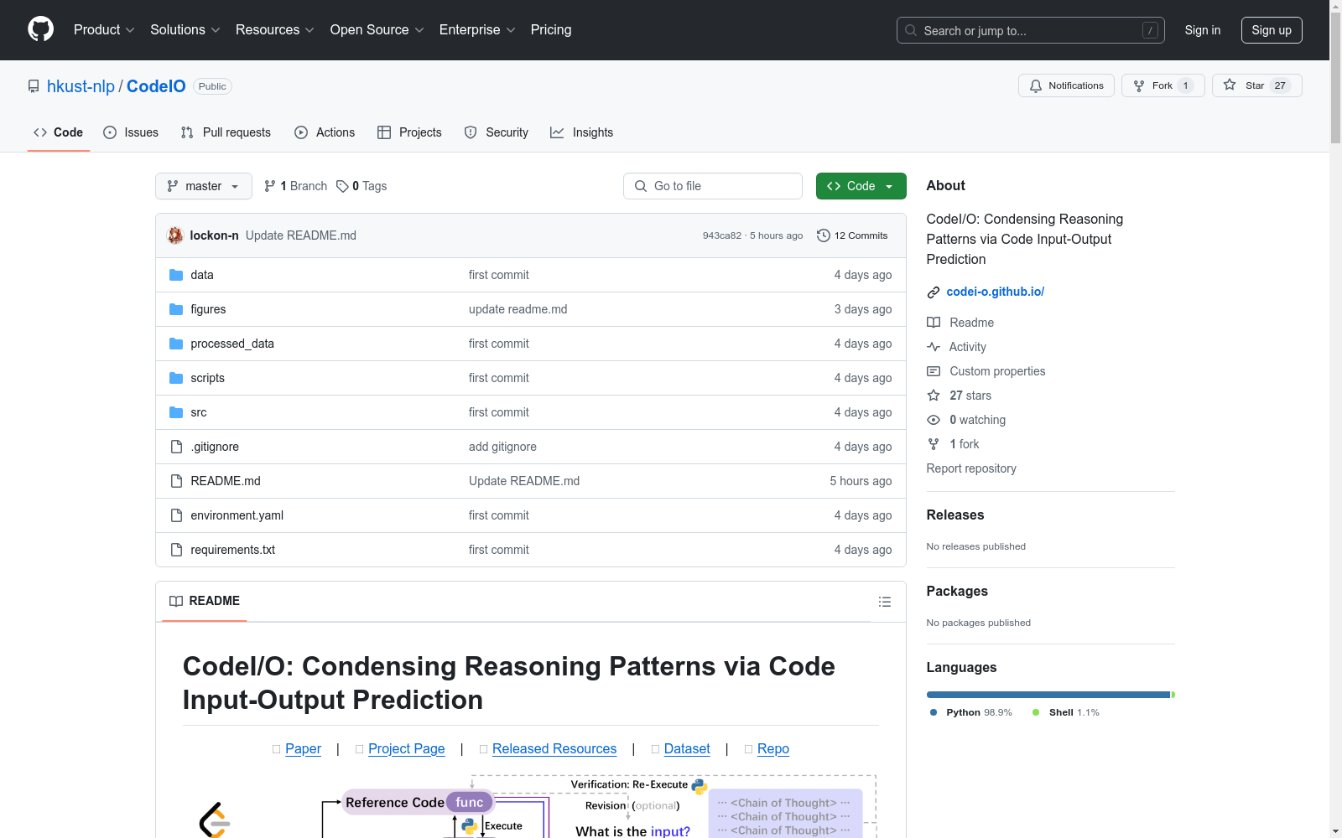Click the data folder icon
The height and width of the screenshot is (838, 1342).
pyautogui.click(x=176, y=275)
